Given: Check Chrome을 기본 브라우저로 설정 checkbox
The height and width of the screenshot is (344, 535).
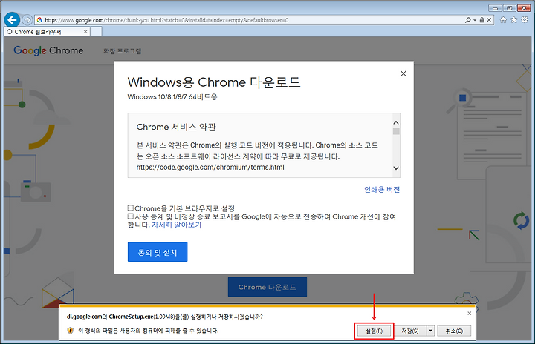Looking at the screenshot, I should click(x=130, y=208).
